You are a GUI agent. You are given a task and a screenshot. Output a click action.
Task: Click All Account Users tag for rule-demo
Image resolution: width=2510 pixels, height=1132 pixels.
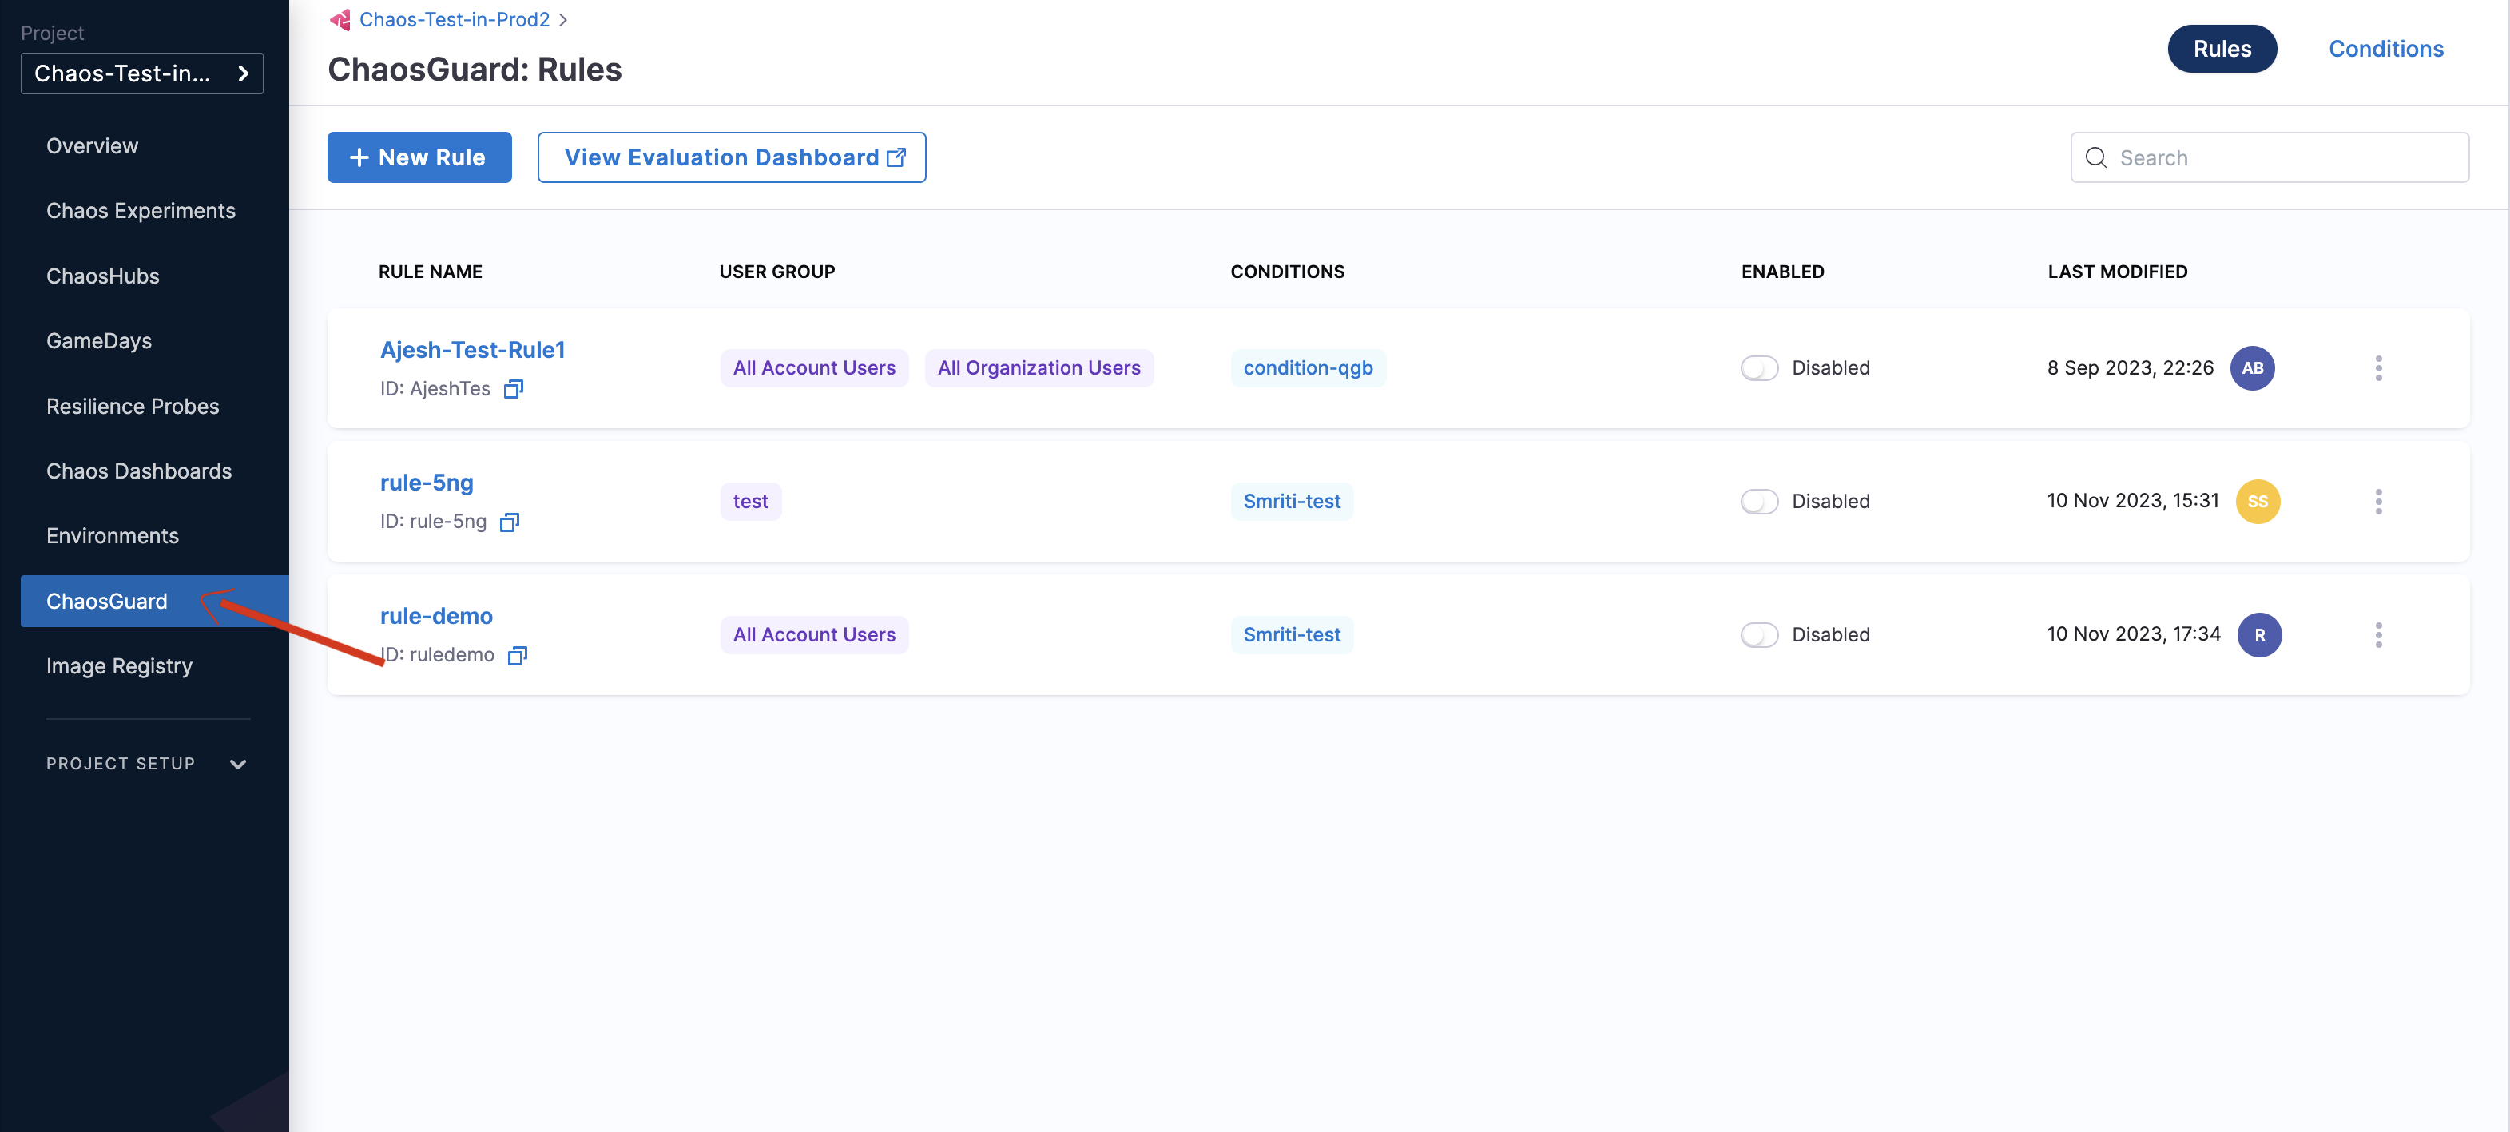tap(813, 635)
